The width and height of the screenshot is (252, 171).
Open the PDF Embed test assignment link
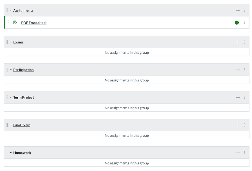tap(34, 23)
